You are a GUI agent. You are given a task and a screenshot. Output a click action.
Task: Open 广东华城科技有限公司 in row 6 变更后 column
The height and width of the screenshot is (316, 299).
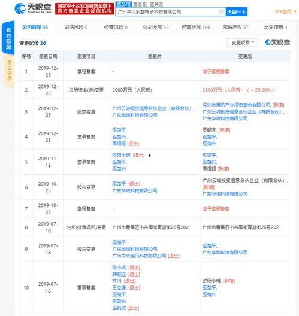225,194
